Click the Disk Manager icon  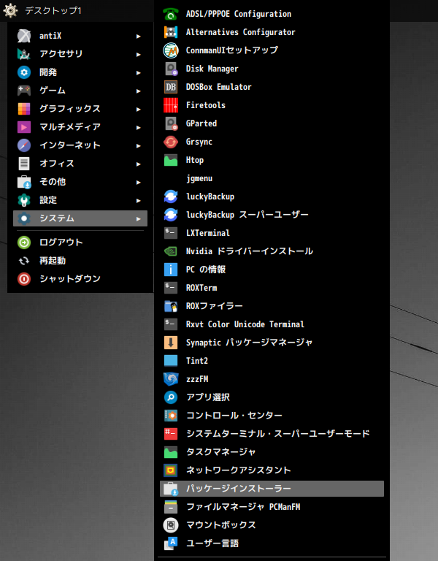171,69
